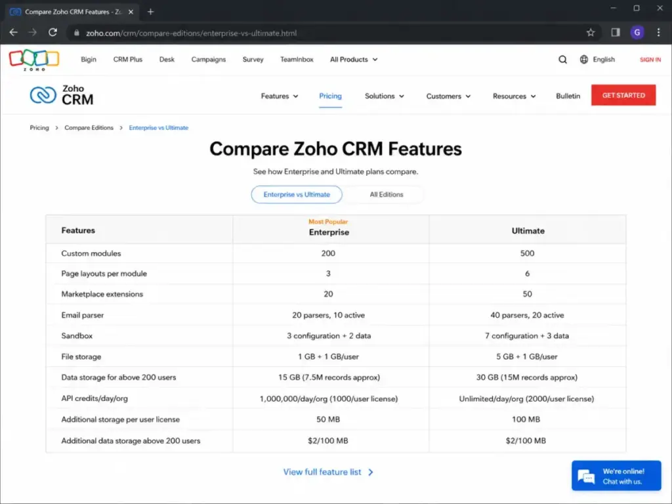Click the Marketplace extensions label

click(x=102, y=294)
